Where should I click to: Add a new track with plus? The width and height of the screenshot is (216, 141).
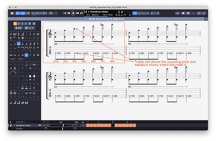(x=10, y=122)
